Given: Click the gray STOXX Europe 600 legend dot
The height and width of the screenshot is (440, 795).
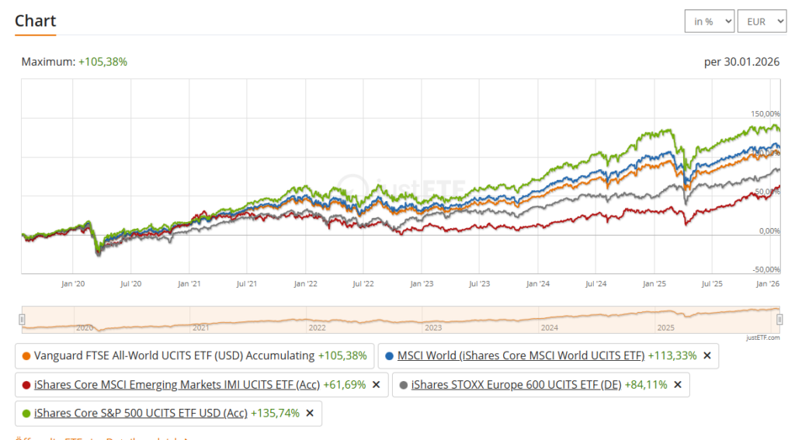Looking at the screenshot, I should pyautogui.click(x=403, y=384).
